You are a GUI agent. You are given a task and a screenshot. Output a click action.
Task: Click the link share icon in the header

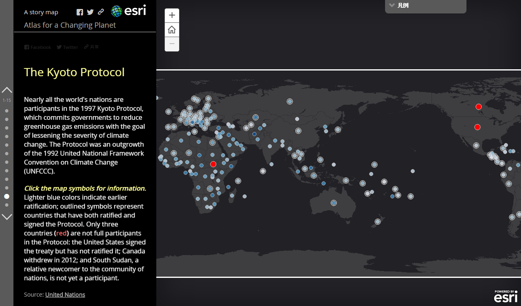pos(101,12)
